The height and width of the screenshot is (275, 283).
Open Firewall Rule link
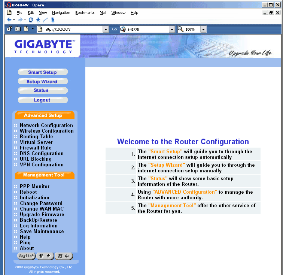[36, 148]
